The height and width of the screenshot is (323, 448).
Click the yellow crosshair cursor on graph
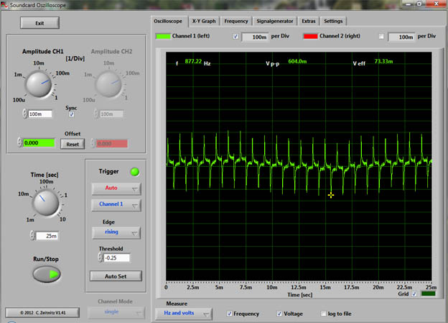[331, 195]
